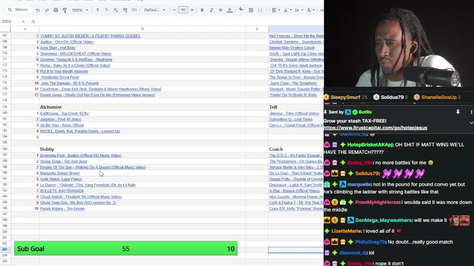The image size is (474, 266).
Task: Open Yummy by Justin Bieber link
Action: pyautogui.click(x=90, y=36)
